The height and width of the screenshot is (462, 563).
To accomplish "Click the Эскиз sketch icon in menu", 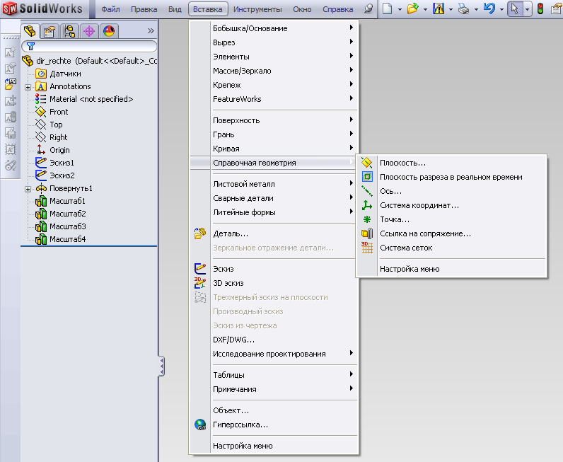I will pos(200,269).
